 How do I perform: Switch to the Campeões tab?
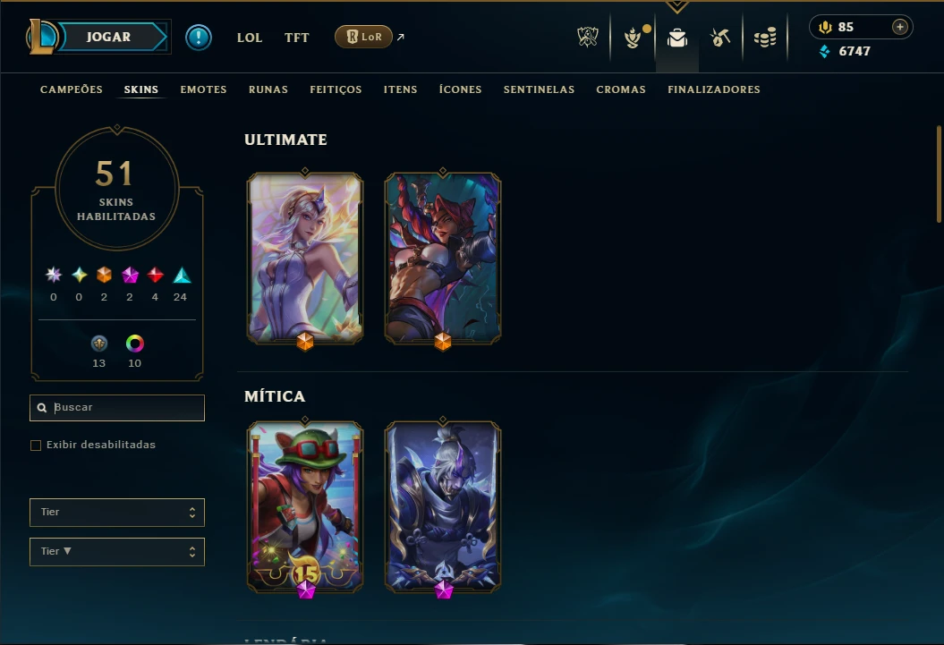click(71, 89)
